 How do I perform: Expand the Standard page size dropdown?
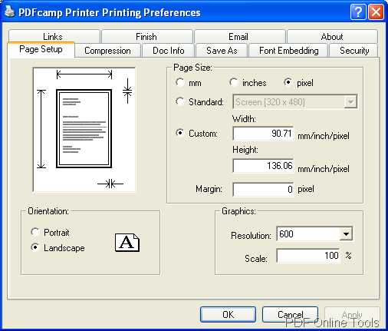(350, 102)
